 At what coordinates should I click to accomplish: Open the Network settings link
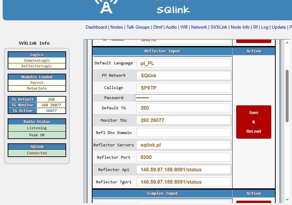[x=199, y=27]
